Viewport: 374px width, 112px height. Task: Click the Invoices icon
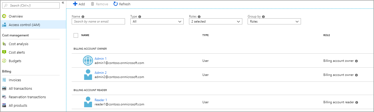pyautogui.click(x=4, y=80)
